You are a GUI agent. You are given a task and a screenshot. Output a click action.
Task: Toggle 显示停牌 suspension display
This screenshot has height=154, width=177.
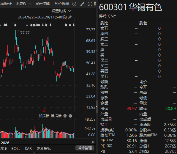tap(42, 4)
